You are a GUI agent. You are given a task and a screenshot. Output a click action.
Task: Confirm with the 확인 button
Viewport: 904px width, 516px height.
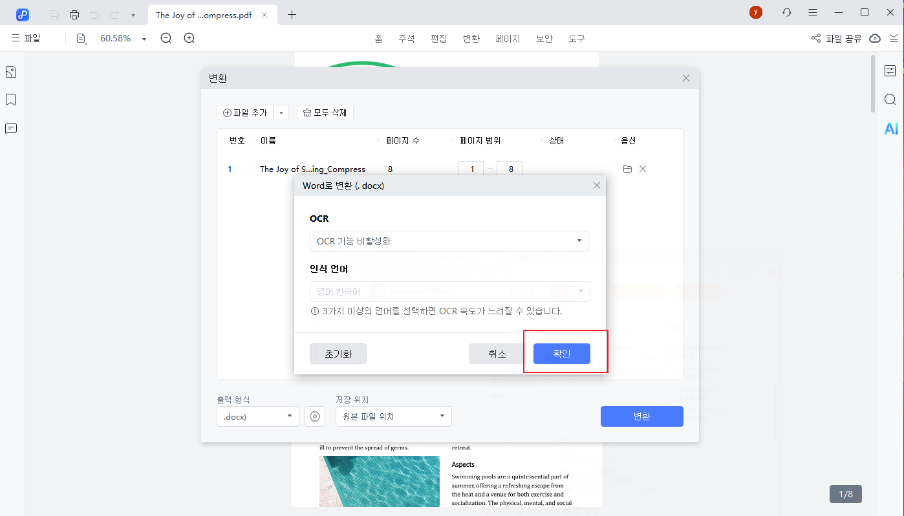pyautogui.click(x=561, y=353)
